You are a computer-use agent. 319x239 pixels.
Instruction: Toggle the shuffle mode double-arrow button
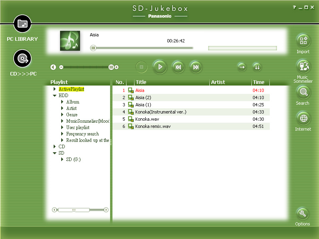257,67
